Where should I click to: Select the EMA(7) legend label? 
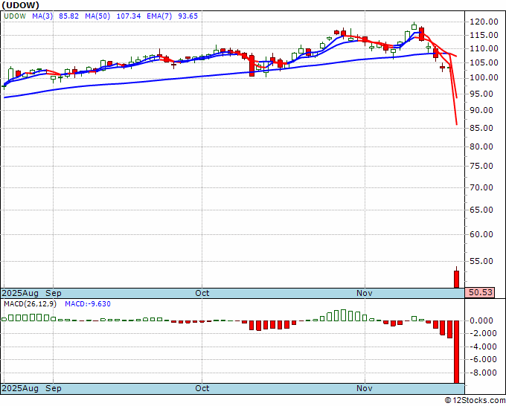tap(159, 16)
